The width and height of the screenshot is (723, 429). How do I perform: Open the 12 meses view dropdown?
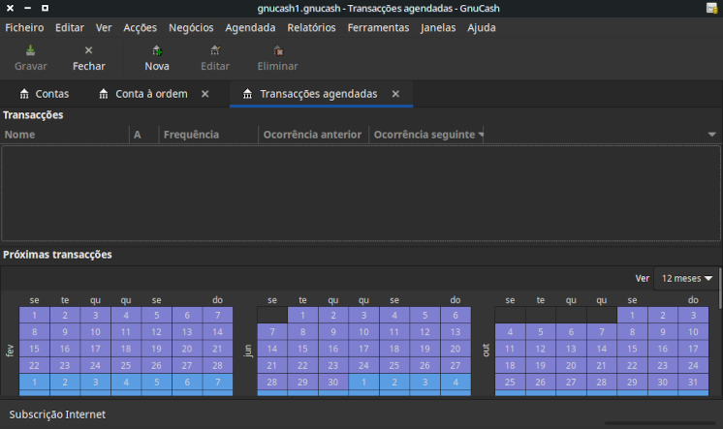[687, 278]
